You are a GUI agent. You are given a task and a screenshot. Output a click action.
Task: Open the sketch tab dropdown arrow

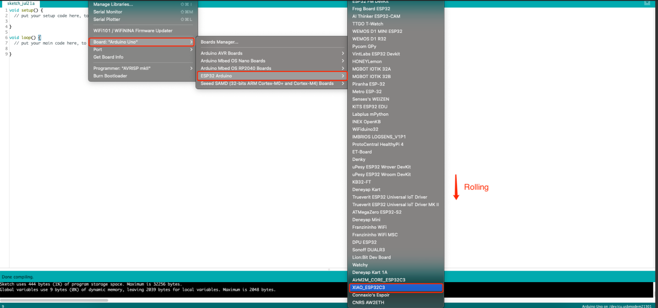[647, 3]
